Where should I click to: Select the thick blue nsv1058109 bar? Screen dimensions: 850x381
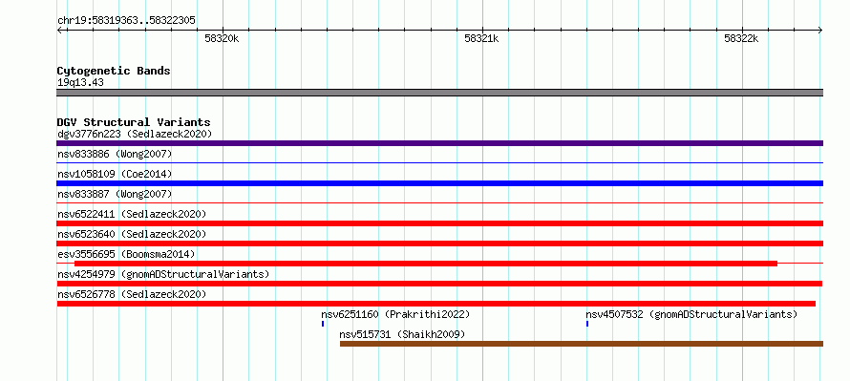[x=439, y=183]
